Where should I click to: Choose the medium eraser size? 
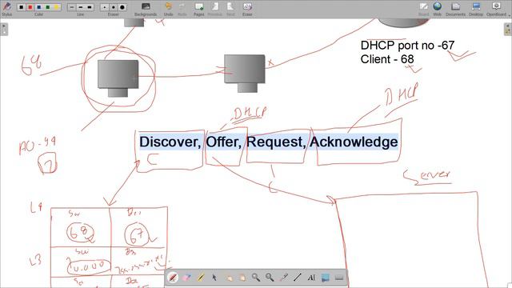114,7
